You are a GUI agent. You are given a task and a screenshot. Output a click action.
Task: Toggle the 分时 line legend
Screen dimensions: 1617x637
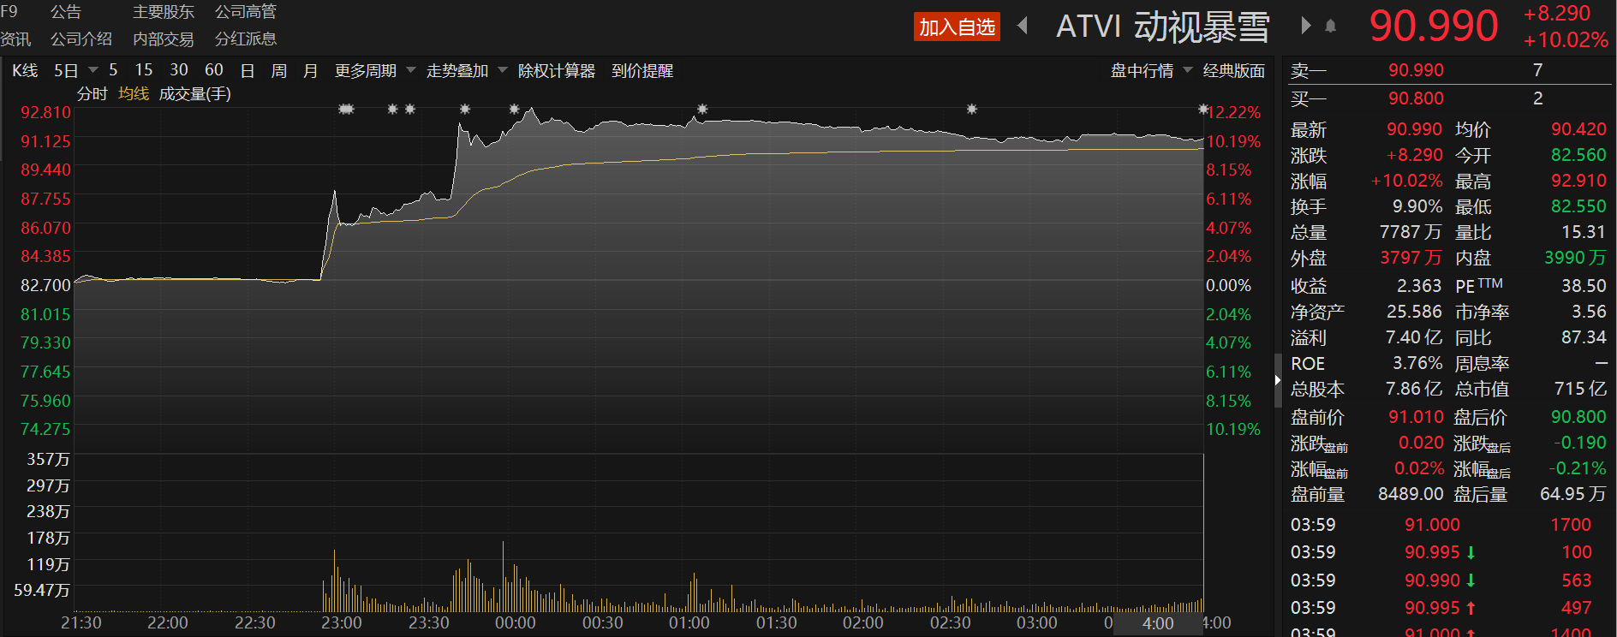click(92, 93)
